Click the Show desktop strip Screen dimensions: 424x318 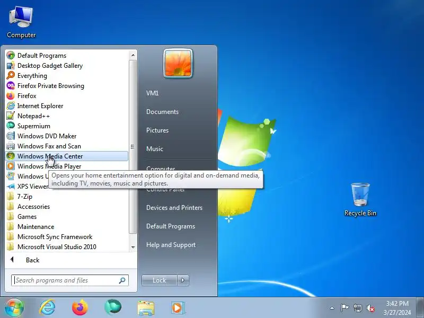pos(420,307)
